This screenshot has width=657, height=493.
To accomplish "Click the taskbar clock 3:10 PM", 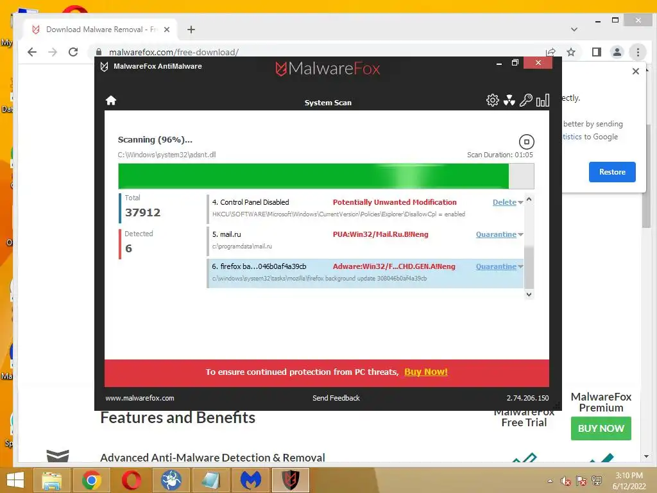I will tap(629, 476).
